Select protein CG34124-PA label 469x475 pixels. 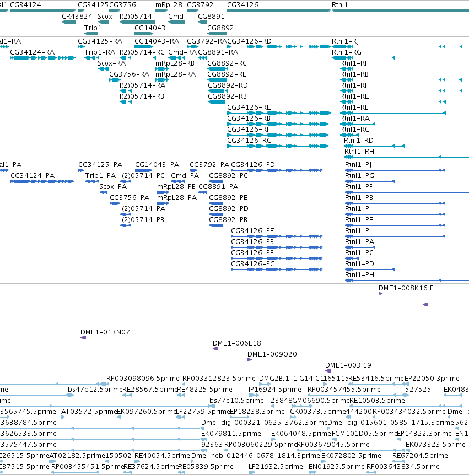click(x=33, y=176)
